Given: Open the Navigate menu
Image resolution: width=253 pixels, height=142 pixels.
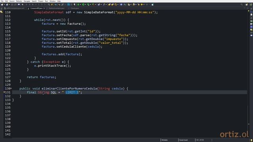Looking at the screenshot, I should (27, 1).
